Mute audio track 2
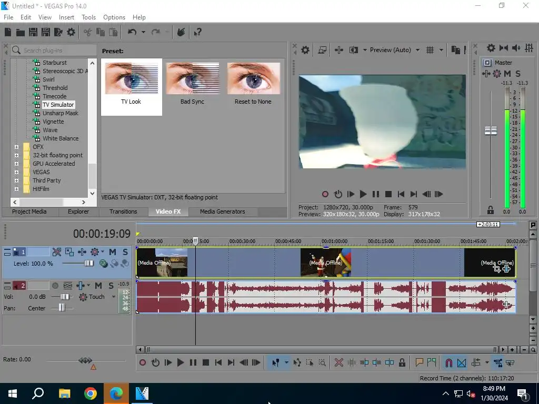This screenshot has height=404, width=539. click(x=98, y=286)
